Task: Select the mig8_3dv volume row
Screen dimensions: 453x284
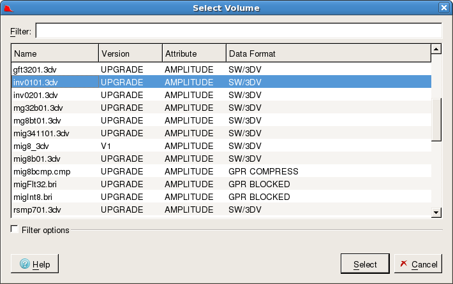Action: coord(221,146)
